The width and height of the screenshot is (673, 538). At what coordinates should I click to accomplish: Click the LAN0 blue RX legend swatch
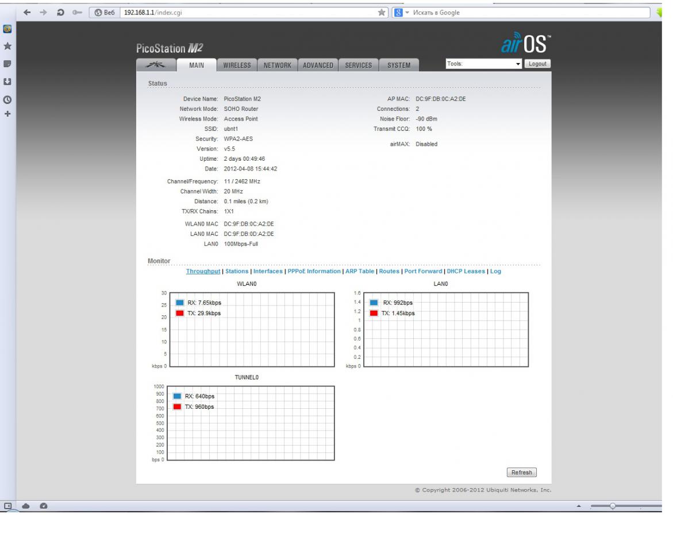(x=374, y=303)
